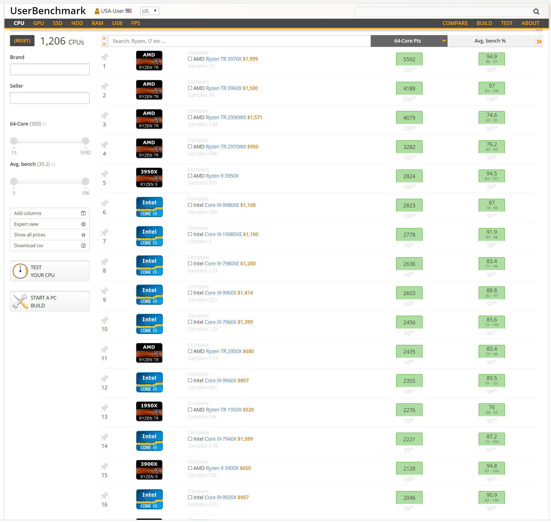Viewport: 551px width, 522px height.
Task: Pin the Ryzen 9 3950X row
Action: pos(105,174)
